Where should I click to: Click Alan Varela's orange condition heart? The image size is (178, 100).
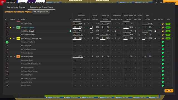(x=163, y=24)
